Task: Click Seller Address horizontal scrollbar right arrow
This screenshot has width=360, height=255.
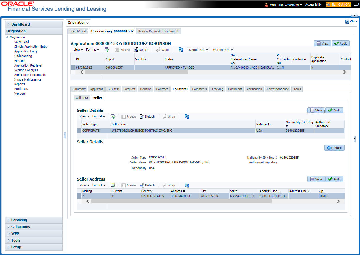Action: pyautogui.click(x=339, y=201)
